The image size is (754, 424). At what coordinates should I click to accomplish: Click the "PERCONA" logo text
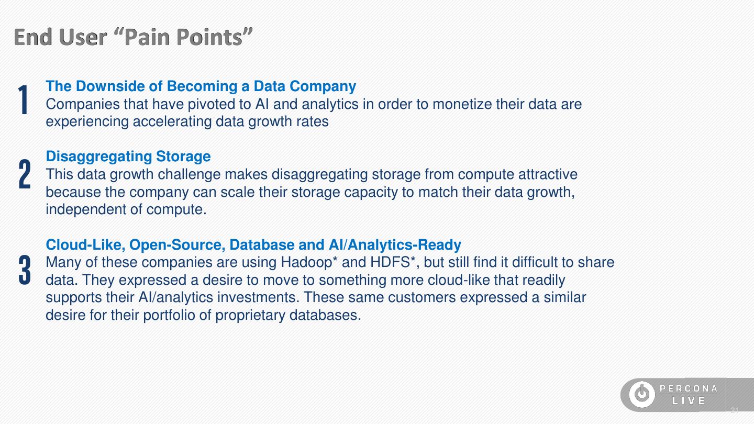[689, 388]
